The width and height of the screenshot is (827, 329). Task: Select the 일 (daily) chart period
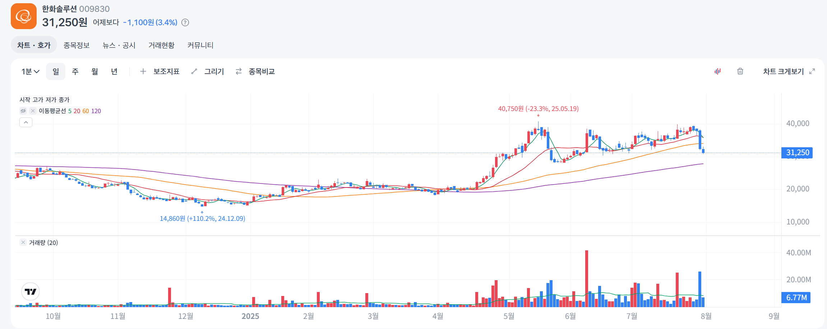point(56,71)
